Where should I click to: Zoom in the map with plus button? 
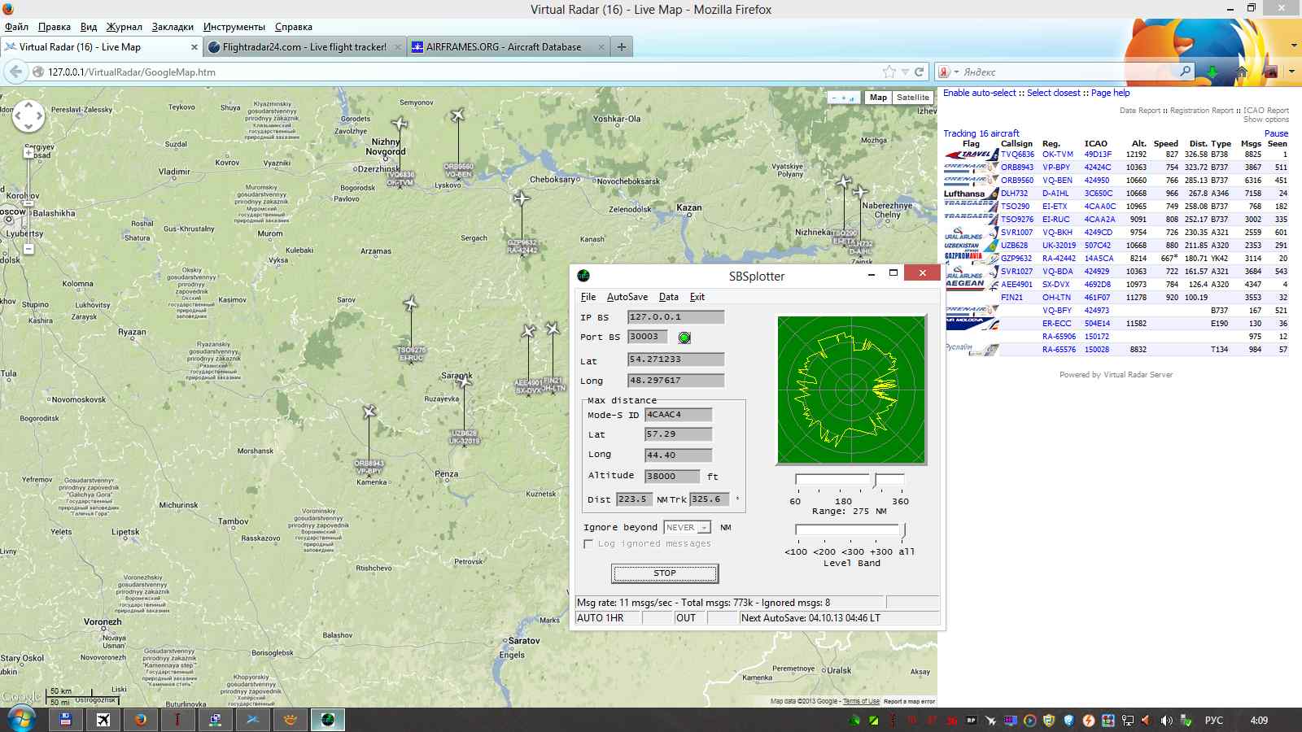click(x=28, y=152)
